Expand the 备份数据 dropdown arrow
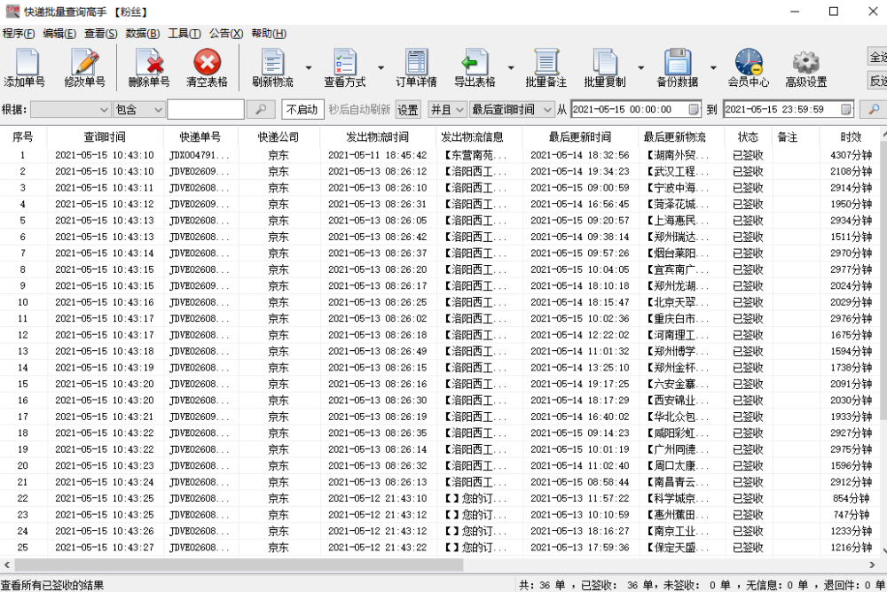 pos(713,68)
